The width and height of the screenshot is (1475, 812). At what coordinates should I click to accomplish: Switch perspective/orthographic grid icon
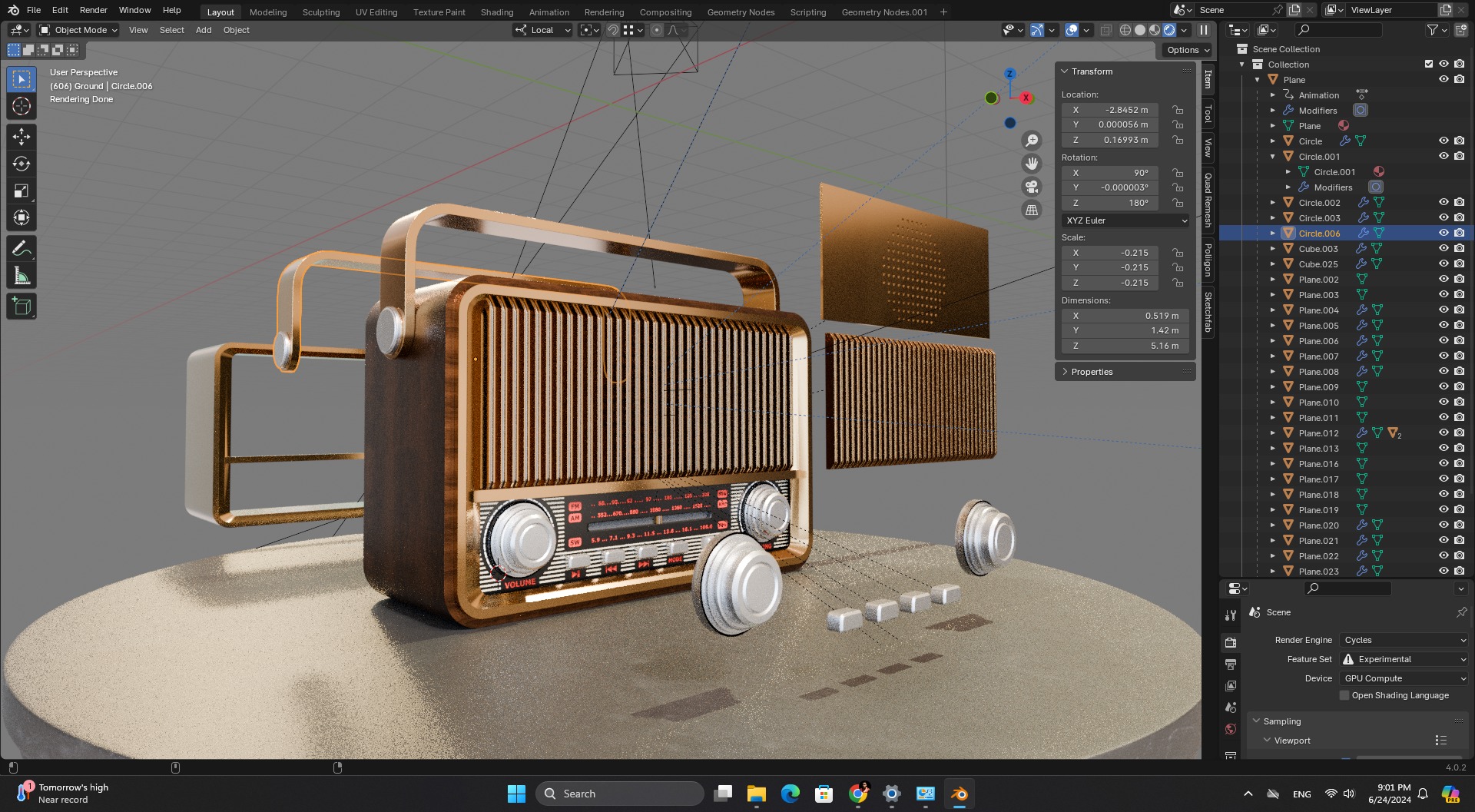click(1032, 210)
